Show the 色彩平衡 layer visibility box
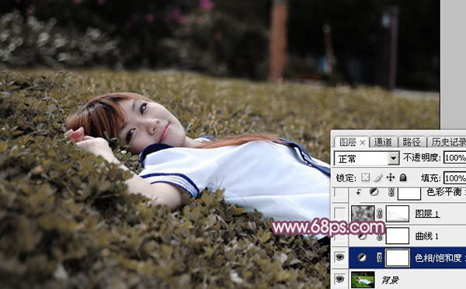Image resolution: width=466 pixels, height=289 pixels. (x=339, y=193)
